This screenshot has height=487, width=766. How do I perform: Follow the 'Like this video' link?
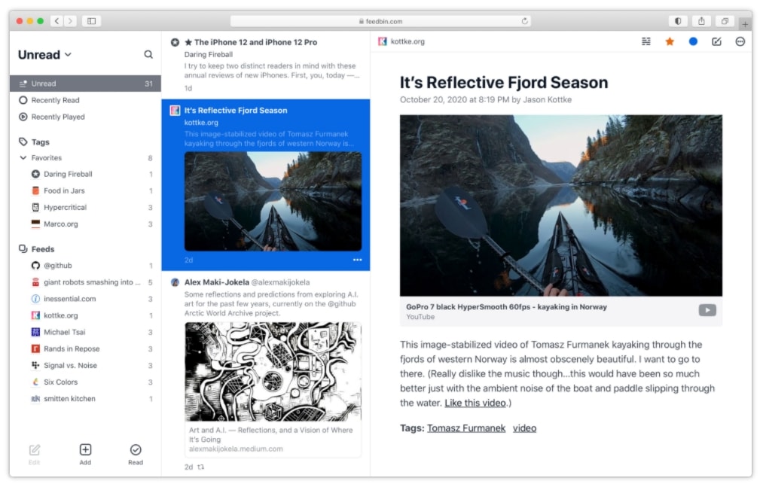475,403
